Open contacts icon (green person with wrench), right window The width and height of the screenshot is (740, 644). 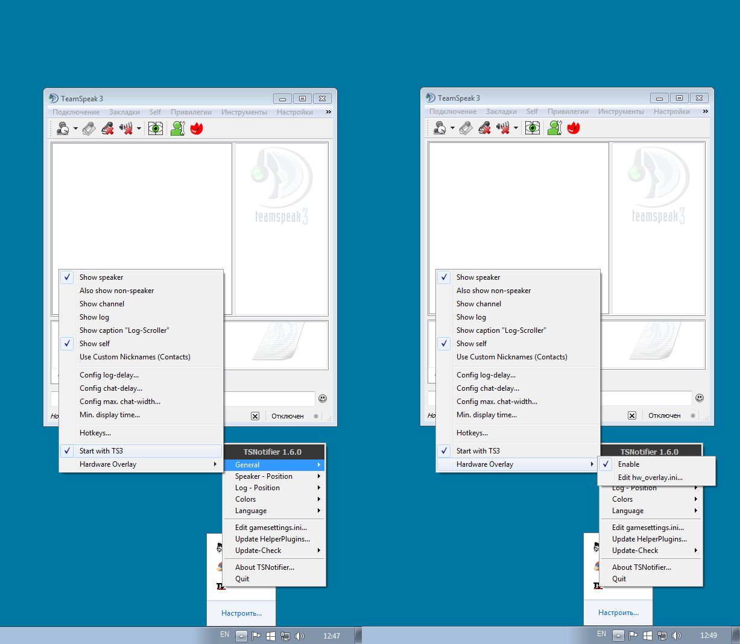click(554, 127)
